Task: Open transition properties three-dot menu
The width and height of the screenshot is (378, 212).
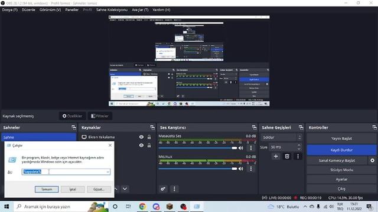Action: coord(298,157)
